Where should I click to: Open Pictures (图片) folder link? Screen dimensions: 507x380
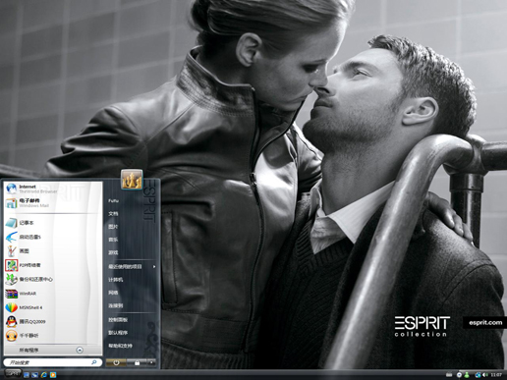click(x=113, y=227)
